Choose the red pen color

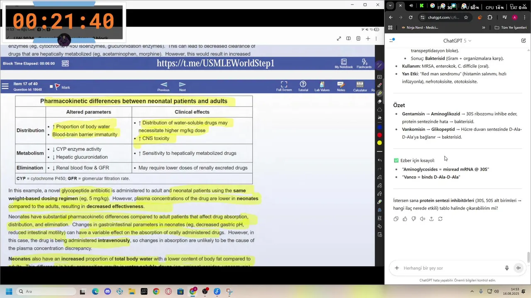pyautogui.click(x=380, y=135)
